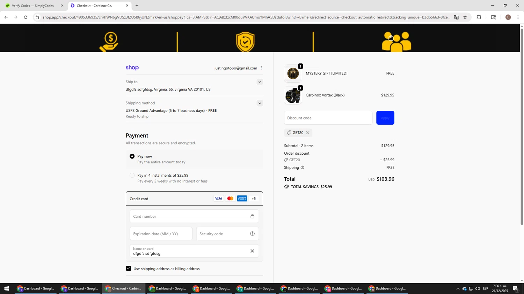Image resolution: width=524 pixels, height=294 pixels.
Task: Click the ESP language indicator
Action: (486, 289)
